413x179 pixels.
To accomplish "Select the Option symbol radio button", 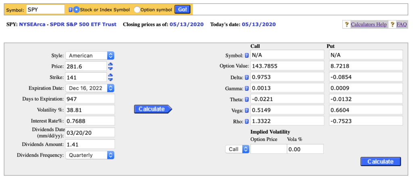I will coord(137,10).
